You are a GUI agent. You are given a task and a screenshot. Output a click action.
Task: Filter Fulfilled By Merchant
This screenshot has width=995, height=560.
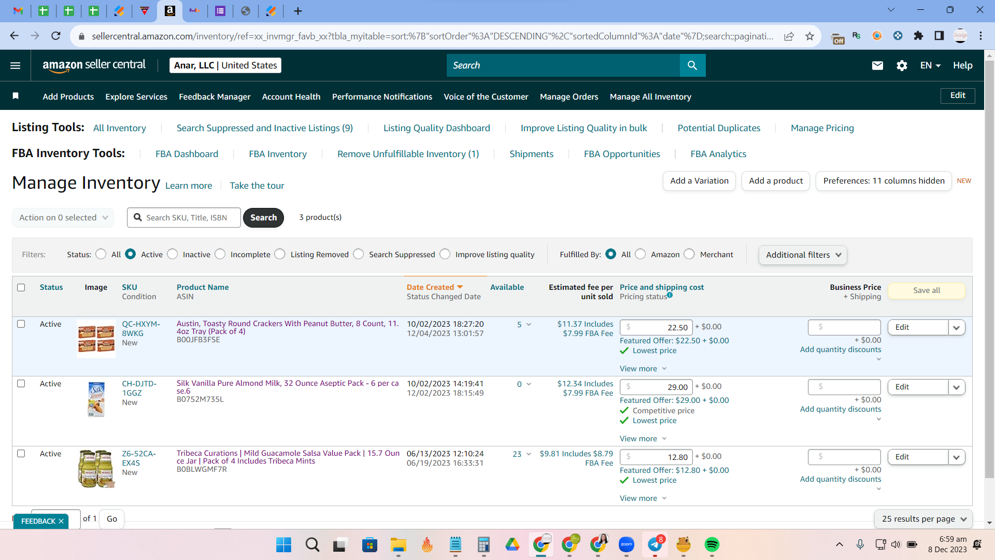coord(689,254)
